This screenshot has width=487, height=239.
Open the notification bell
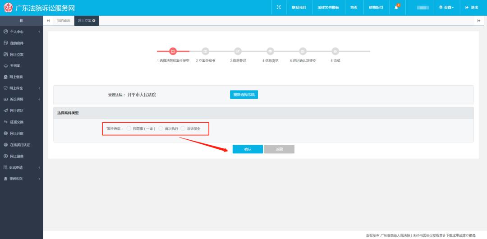point(396,8)
